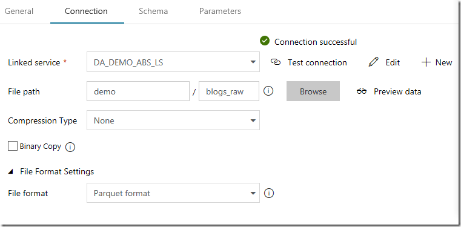This screenshot has width=461, height=227.
Task: Open the Compression Type dropdown
Action: tap(173, 120)
